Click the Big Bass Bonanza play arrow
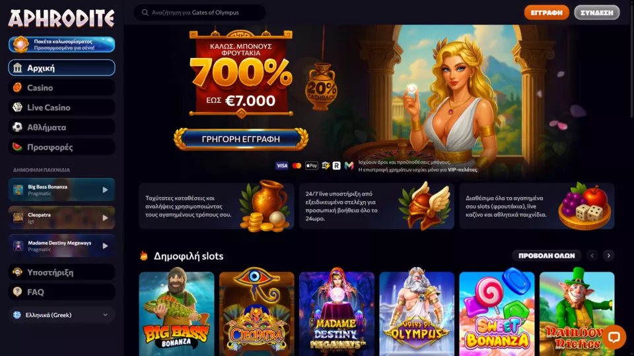This screenshot has width=634, height=356. (x=105, y=190)
